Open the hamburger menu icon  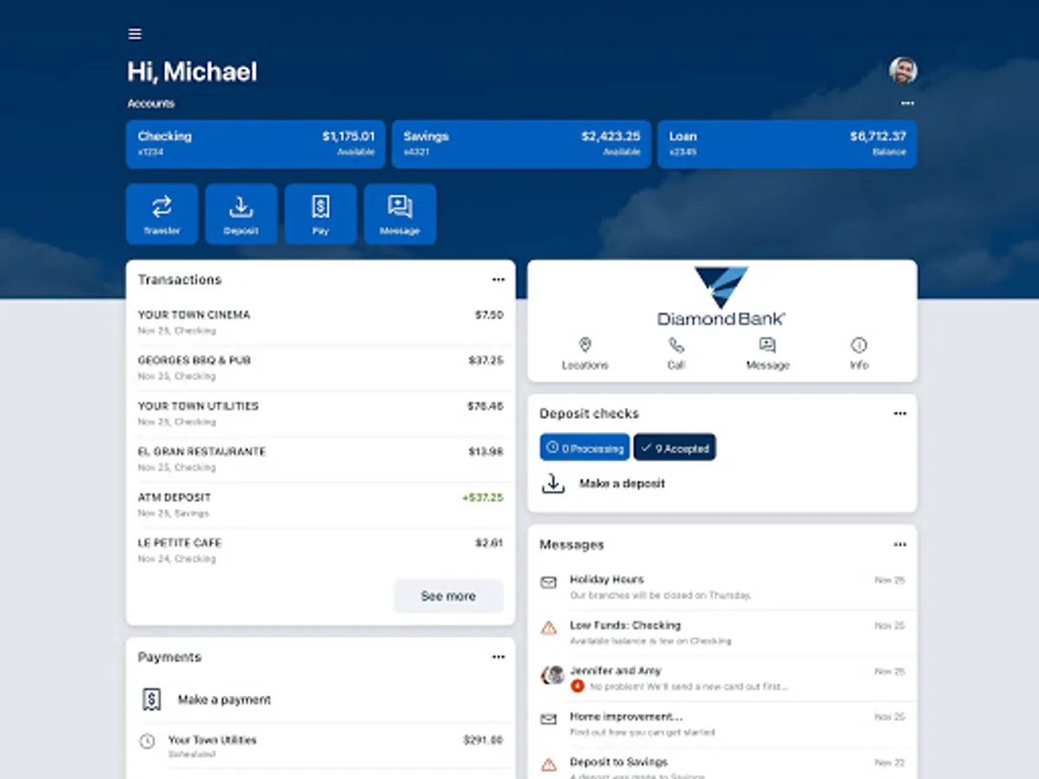(x=135, y=35)
